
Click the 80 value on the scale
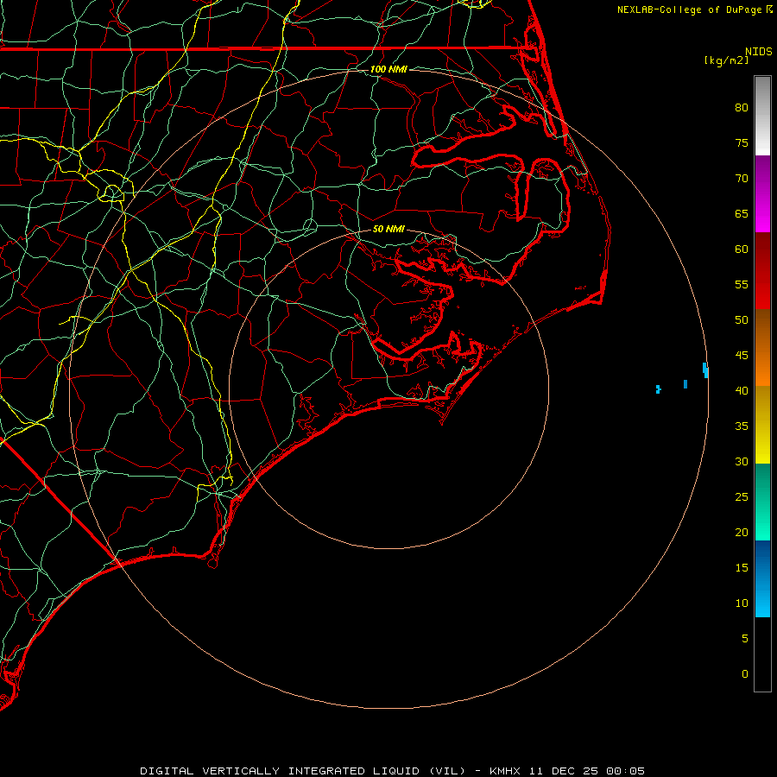click(741, 108)
